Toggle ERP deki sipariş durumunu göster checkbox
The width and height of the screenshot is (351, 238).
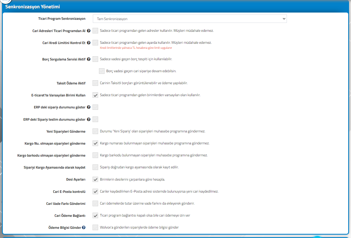pyautogui.click(x=95, y=107)
